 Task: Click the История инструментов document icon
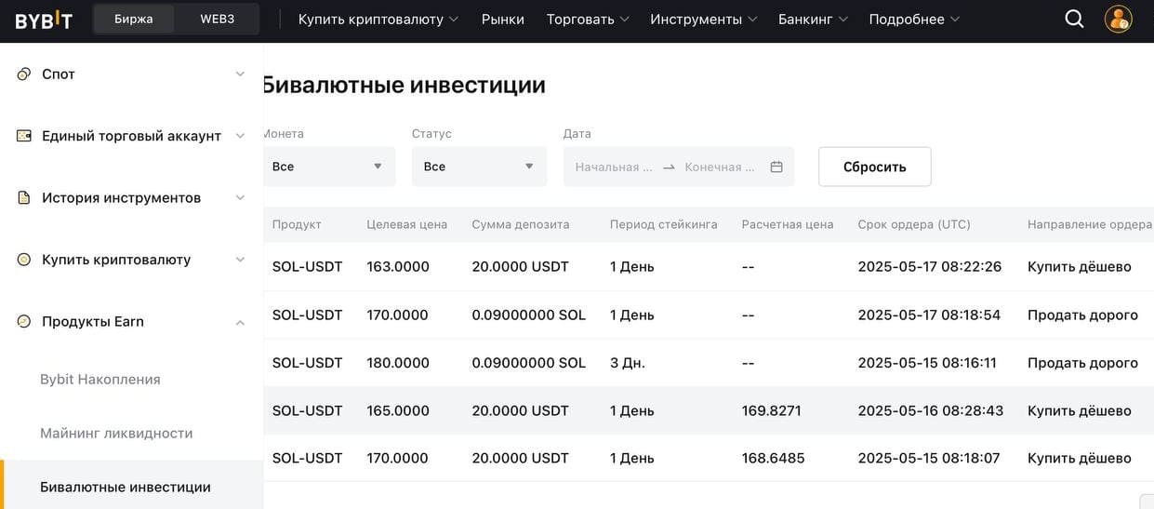pyautogui.click(x=24, y=197)
